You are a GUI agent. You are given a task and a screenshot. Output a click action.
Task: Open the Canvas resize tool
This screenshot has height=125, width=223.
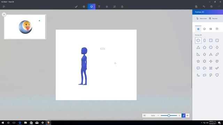115,7
